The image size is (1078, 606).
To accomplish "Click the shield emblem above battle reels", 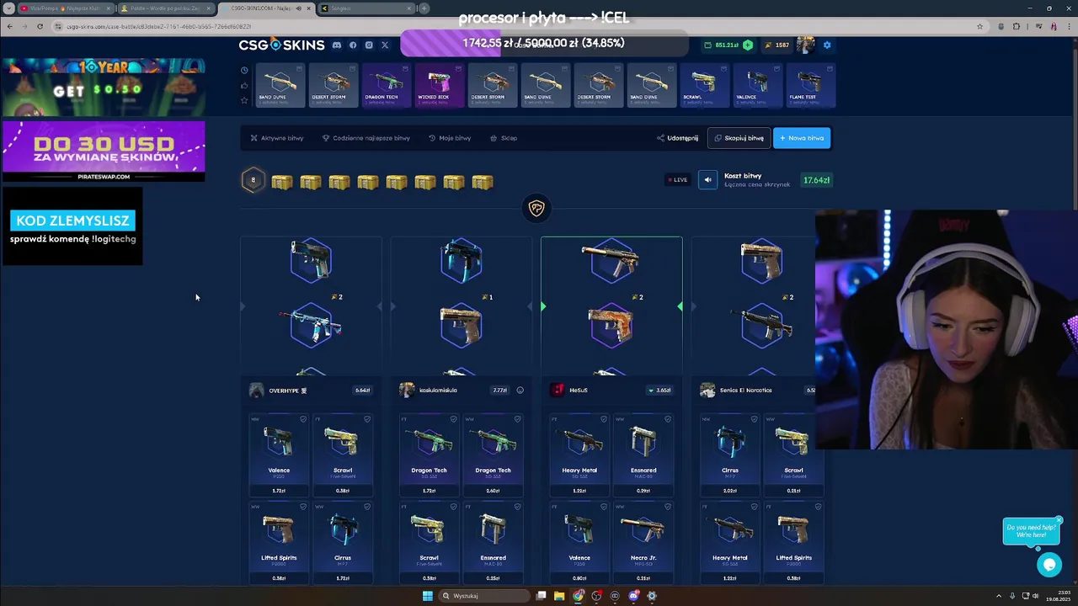I will [x=536, y=208].
